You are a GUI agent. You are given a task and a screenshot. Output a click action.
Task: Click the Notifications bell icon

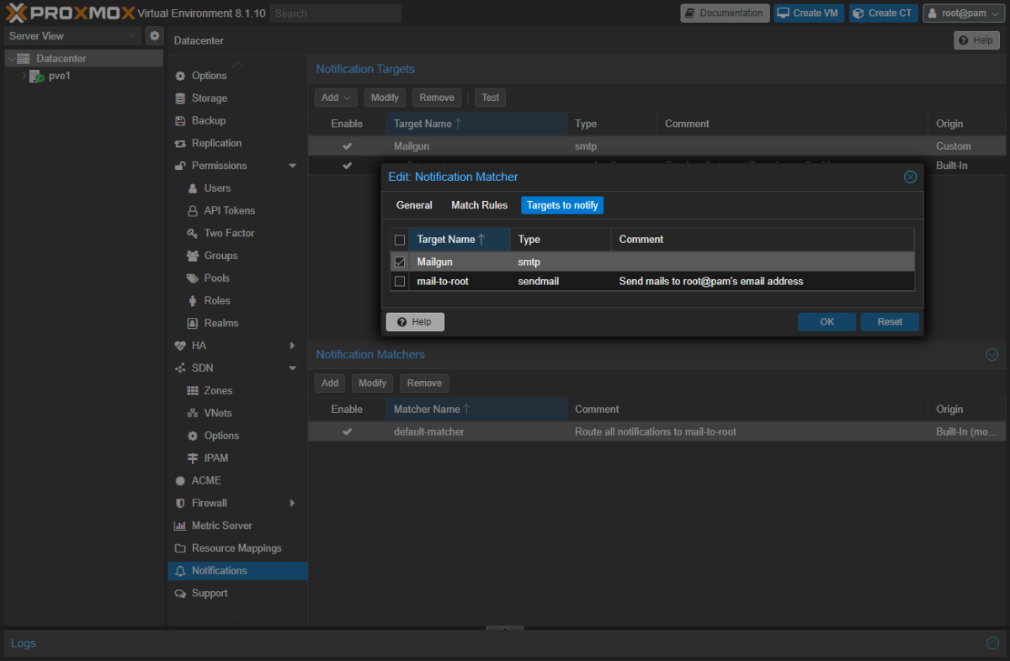click(x=180, y=571)
